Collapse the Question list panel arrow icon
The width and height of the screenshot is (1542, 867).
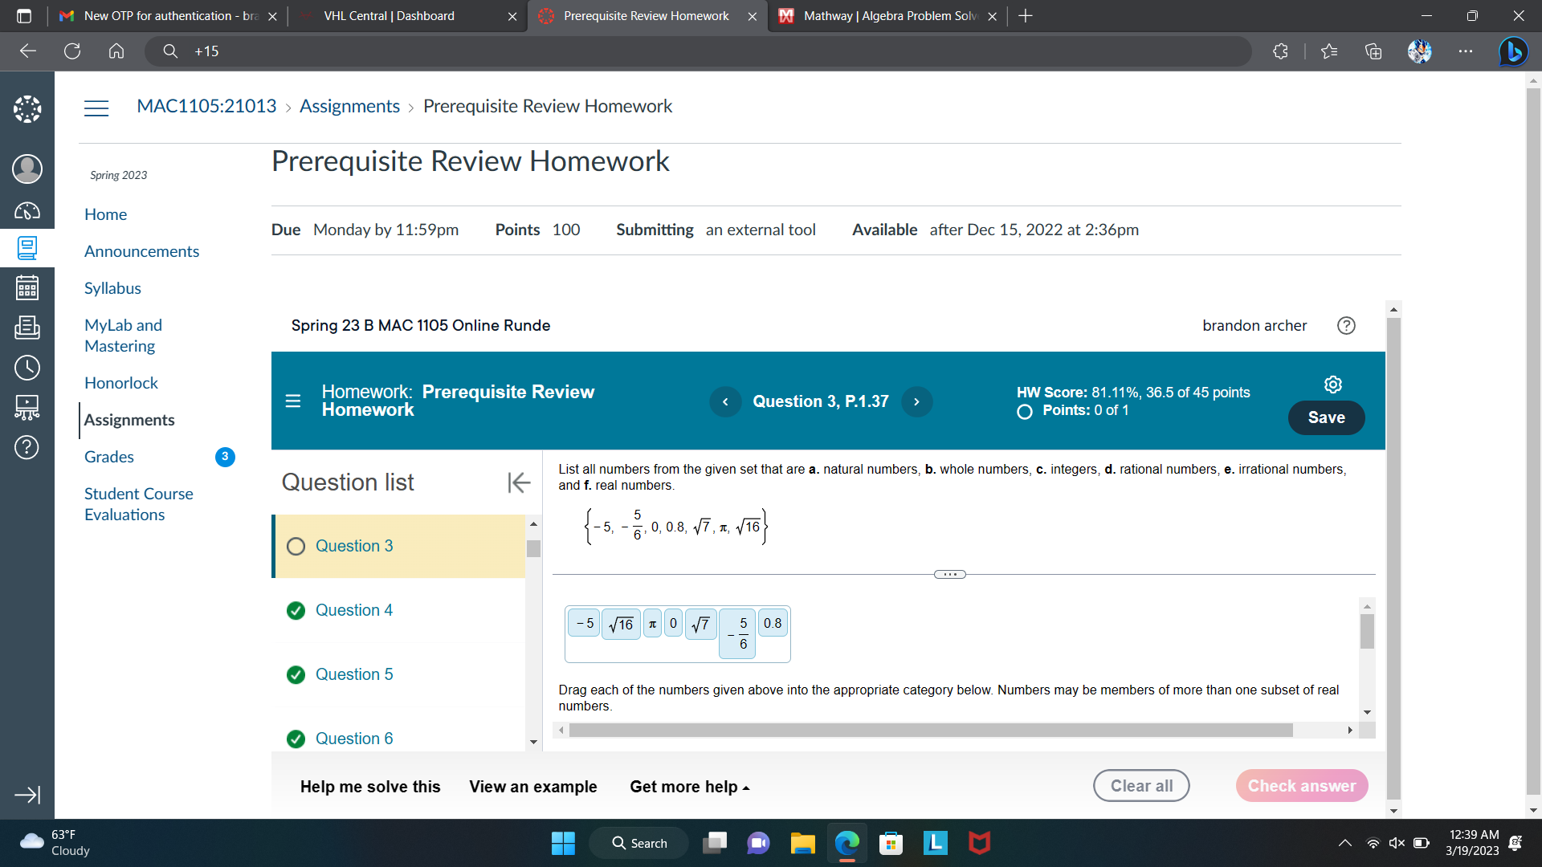(519, 482)
